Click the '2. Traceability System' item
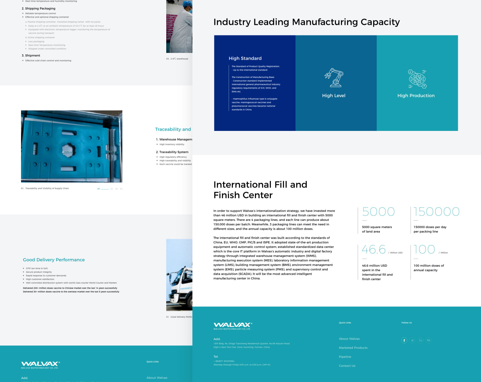 [172, 152]
